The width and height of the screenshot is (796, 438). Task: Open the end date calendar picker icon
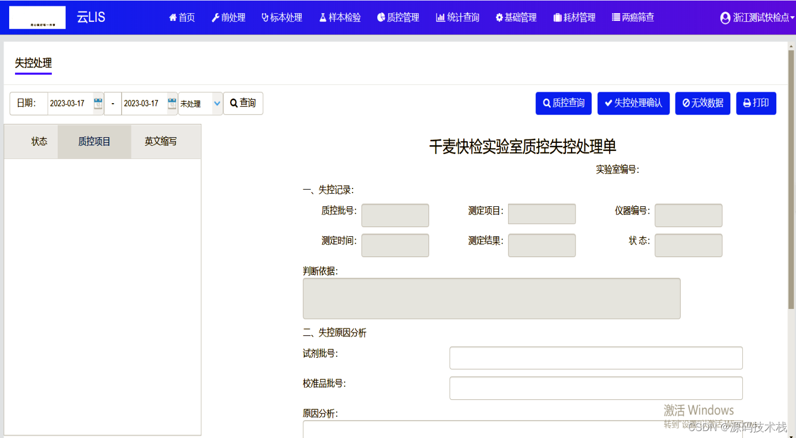(x=172, y=104)
